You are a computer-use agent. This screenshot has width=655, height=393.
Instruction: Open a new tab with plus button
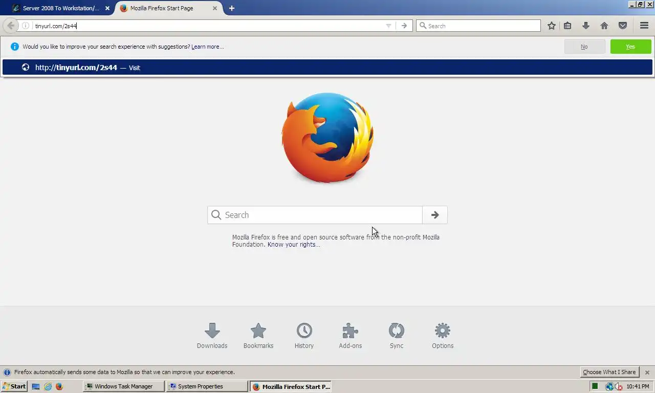(232, 8)
